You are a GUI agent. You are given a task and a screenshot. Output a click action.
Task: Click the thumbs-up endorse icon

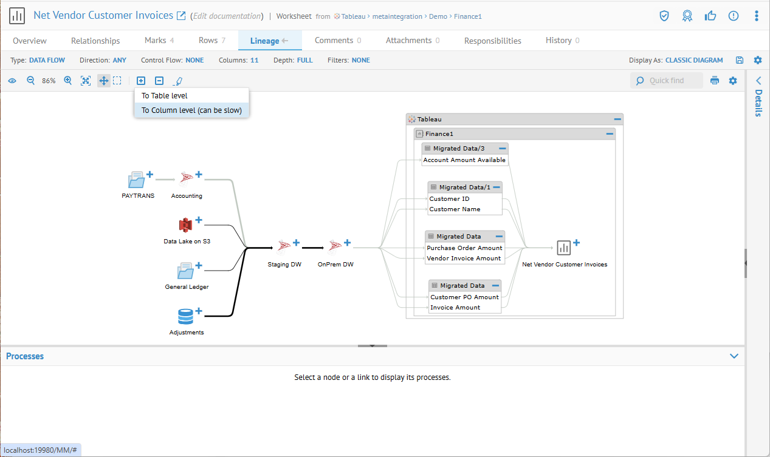point(710,16)
